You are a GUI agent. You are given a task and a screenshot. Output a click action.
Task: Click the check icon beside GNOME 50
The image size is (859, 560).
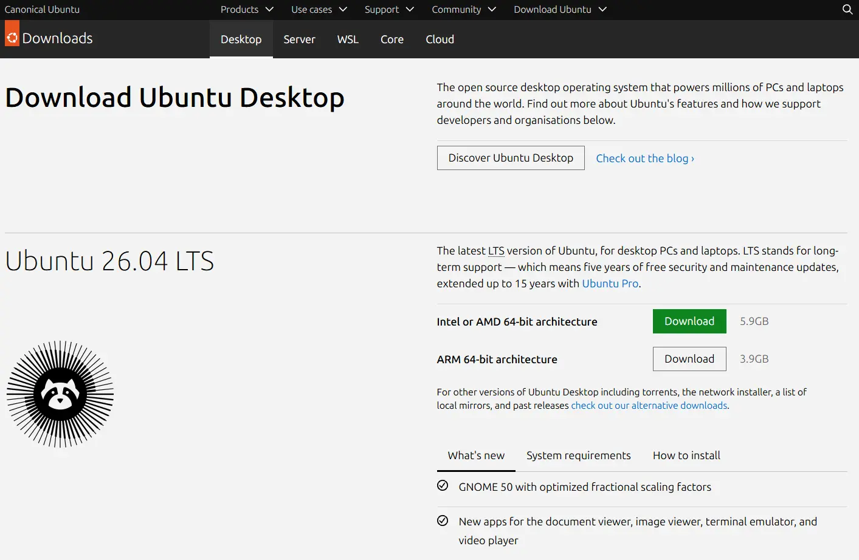tap(443, 485)
